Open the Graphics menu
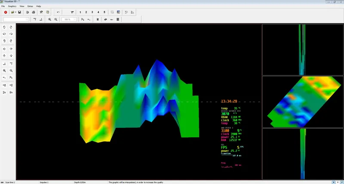Screen dimensions: 344x184 click(12, 6)
